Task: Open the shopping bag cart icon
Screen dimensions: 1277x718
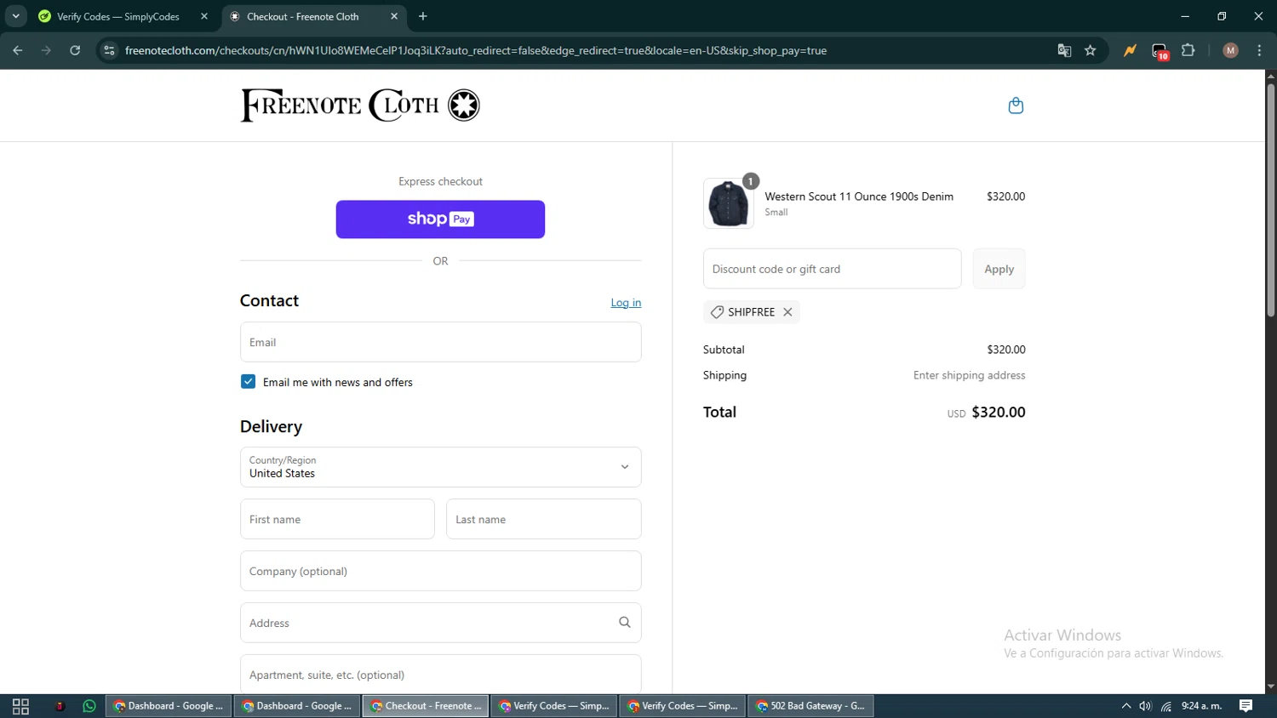Action: click(x=1016, y=105)
